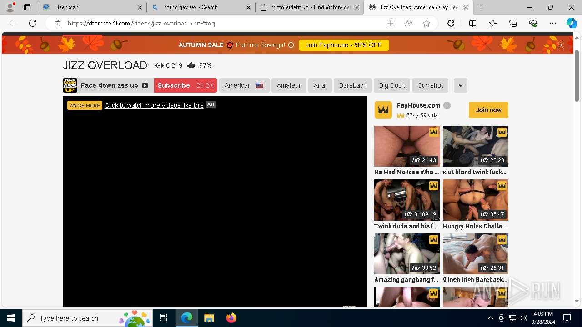The image size is (582, 327).
Task: Open the 26:31 duration video thumbnail
Action: pyautogui.click(x=476, y=254)
